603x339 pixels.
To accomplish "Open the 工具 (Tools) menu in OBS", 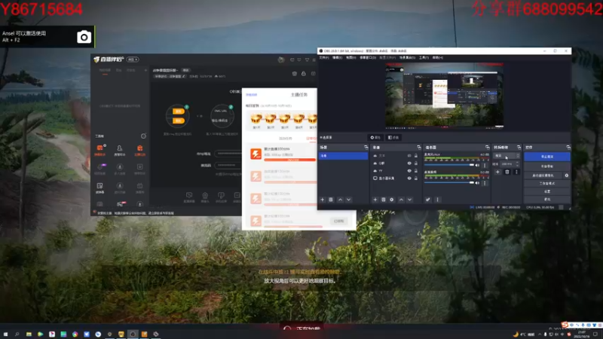I will point(424,58).
